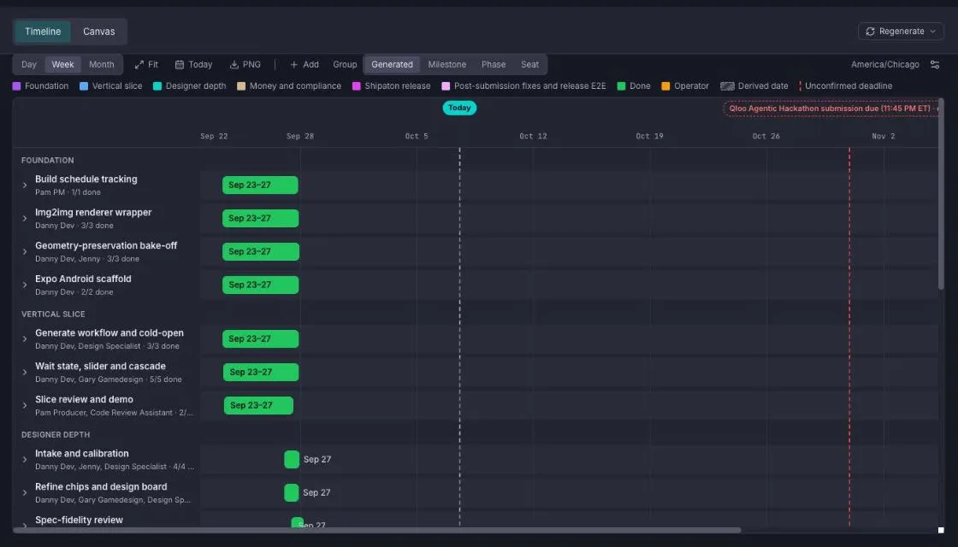Click the Oct 12 date column header
This screenshot has width=958, height=547.
pos(533,136)
